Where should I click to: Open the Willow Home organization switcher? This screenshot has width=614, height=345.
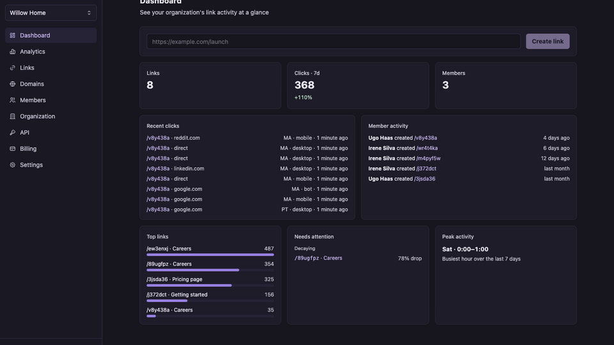[51, 13]
